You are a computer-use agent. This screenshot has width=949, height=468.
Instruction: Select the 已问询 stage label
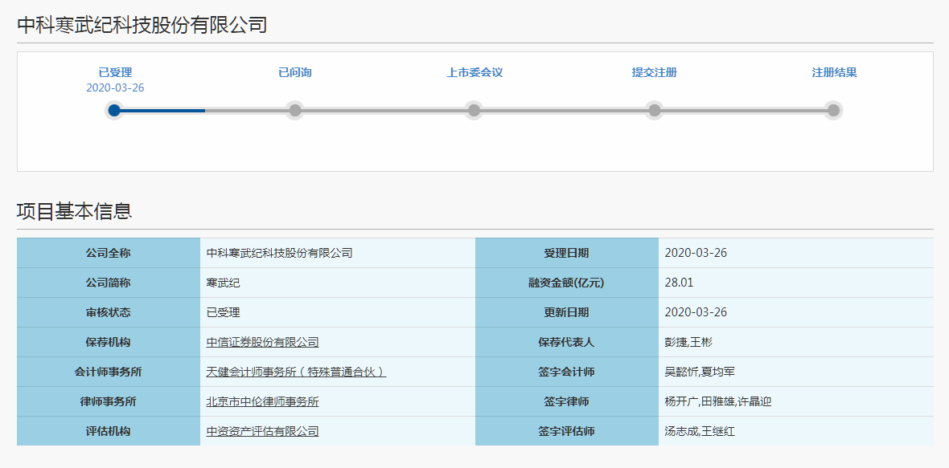click(x=294, y=71)
